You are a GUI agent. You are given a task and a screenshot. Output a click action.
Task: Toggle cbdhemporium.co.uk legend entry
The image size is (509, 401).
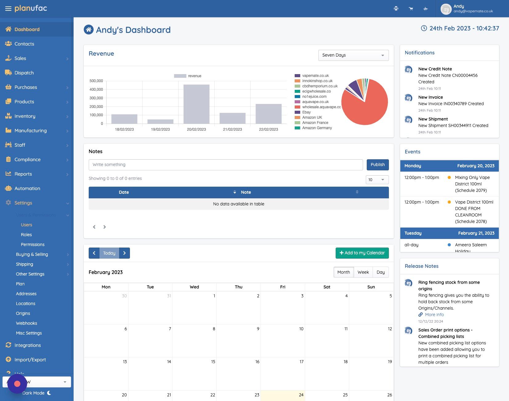[316, 86]
